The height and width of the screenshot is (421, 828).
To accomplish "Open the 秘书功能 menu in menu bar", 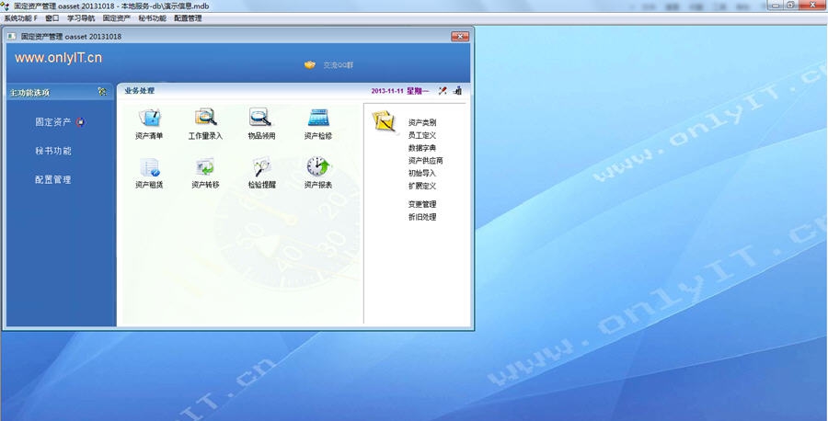I will pyautogui.click(x=153, y=18).
